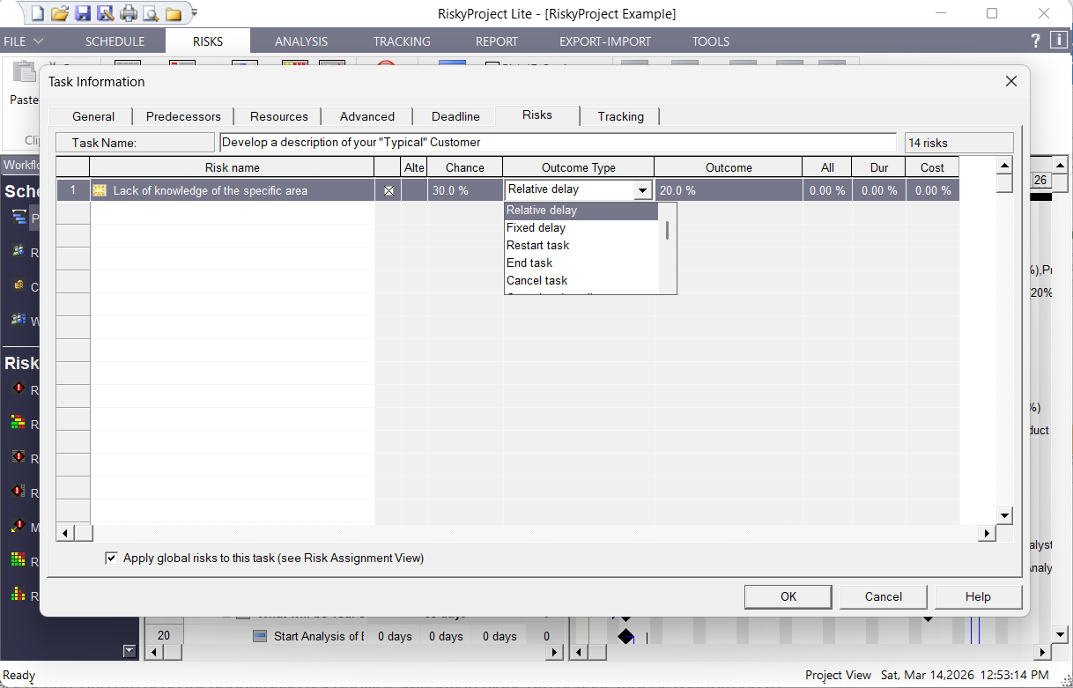Open print preview

[x=152, y=12]
